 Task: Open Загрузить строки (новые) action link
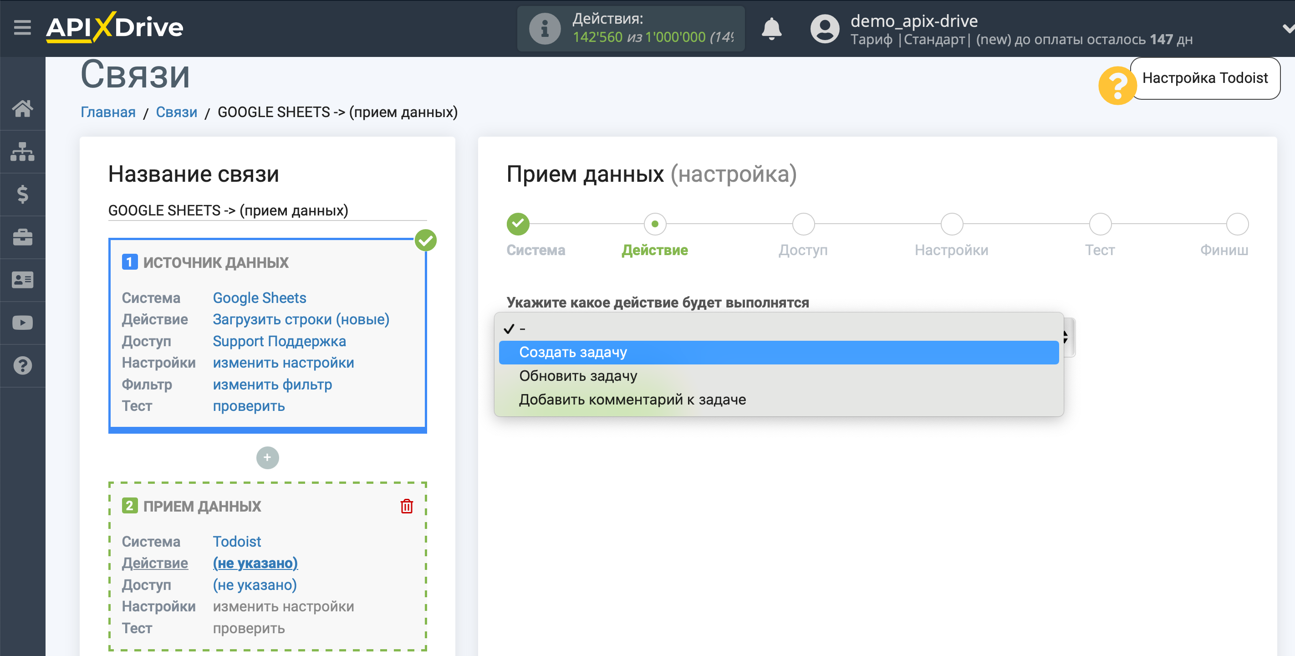301,319
